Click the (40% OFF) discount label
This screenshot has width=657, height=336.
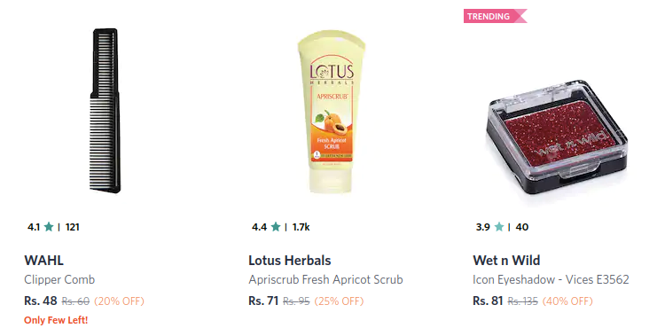point(567,301)
